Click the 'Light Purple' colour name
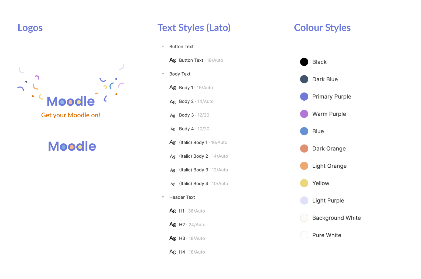The image size is (421, 279). (x=328, y=200)
